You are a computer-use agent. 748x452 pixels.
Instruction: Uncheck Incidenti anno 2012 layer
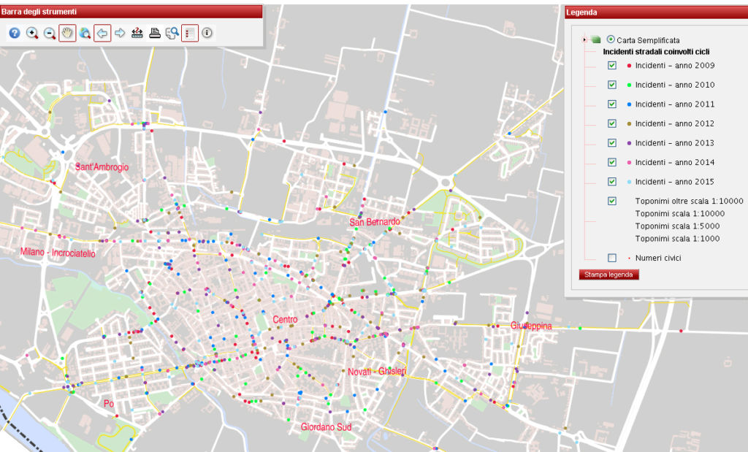coord(612,123)
